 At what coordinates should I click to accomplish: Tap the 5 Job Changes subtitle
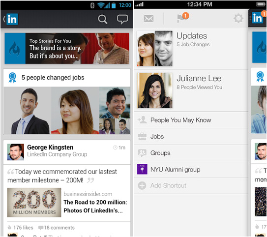point(193,44)
